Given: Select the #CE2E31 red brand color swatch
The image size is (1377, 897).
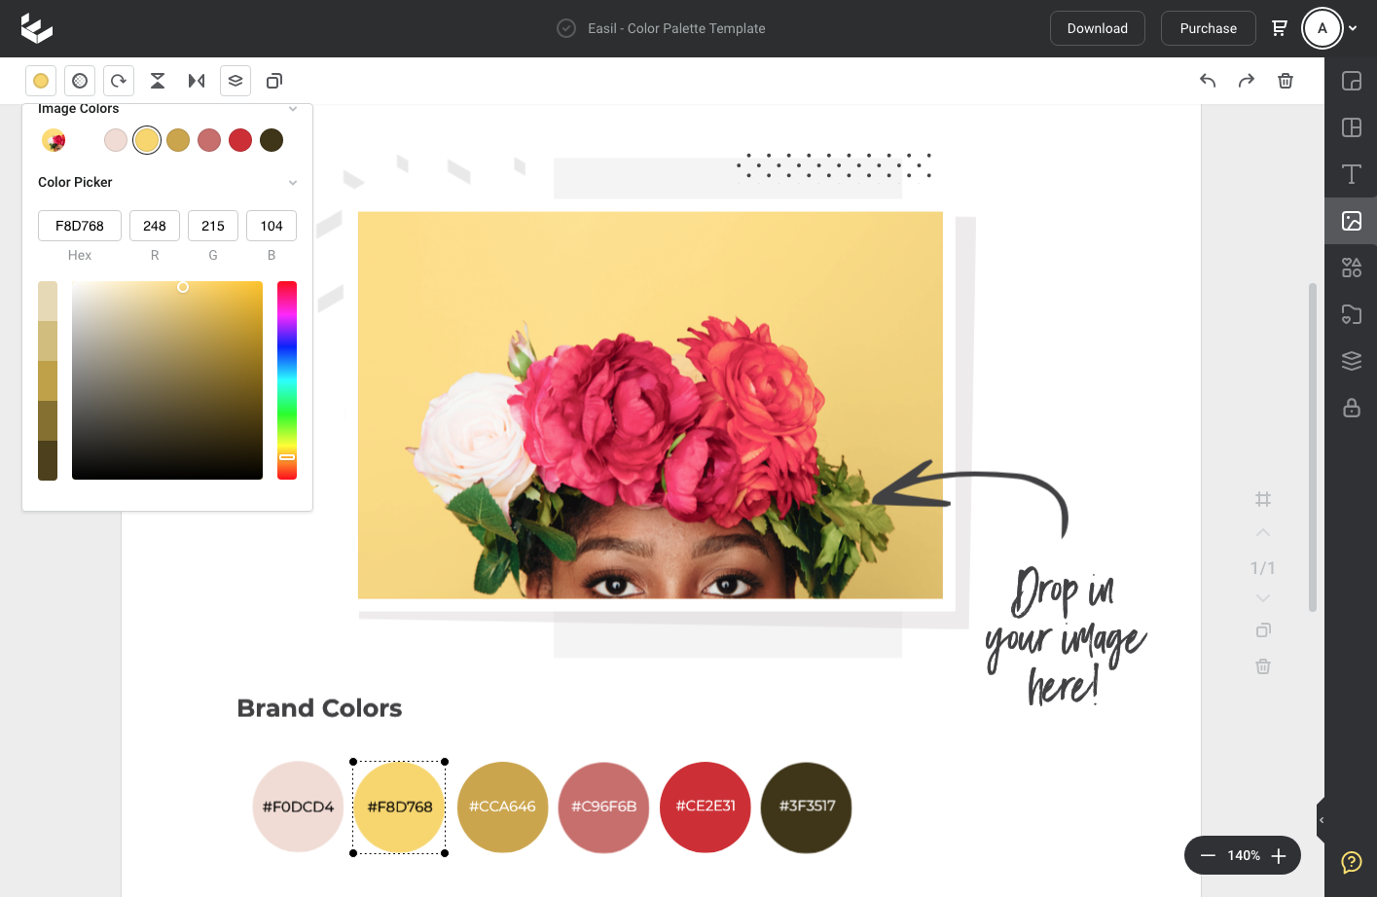Looking at the screenshot, I should click(x=705, y=807).
